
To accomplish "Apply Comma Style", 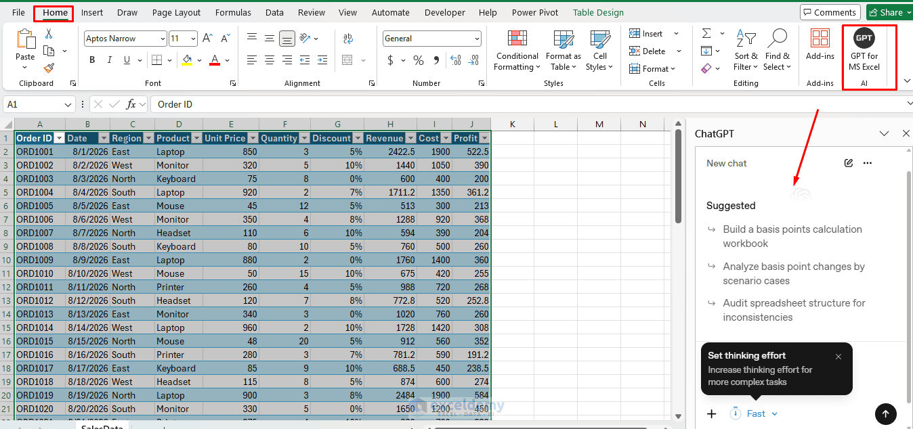I will tap(436, 60).
